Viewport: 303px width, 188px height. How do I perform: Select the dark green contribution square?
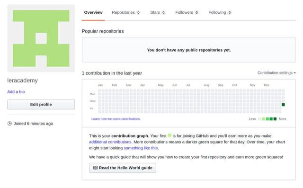point(283,105)
